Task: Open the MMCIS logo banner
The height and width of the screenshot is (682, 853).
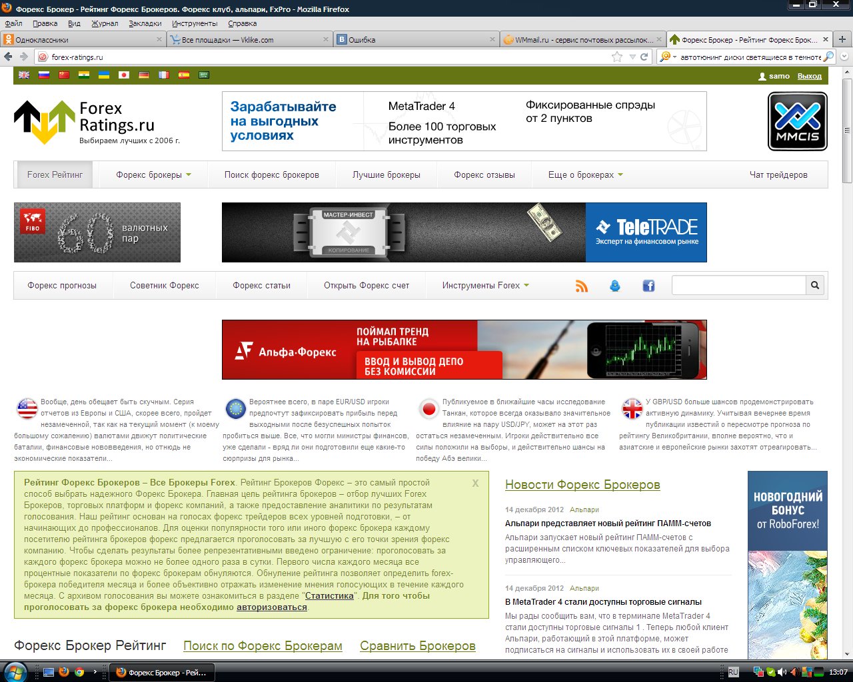Action: pos(798,121)
